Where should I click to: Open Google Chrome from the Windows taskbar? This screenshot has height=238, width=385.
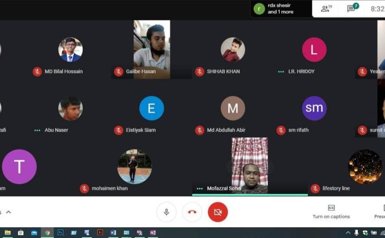coord(48,232)
